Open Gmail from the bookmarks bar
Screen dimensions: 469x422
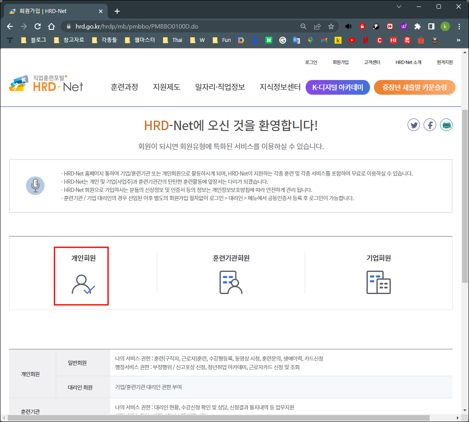(323, 40)
